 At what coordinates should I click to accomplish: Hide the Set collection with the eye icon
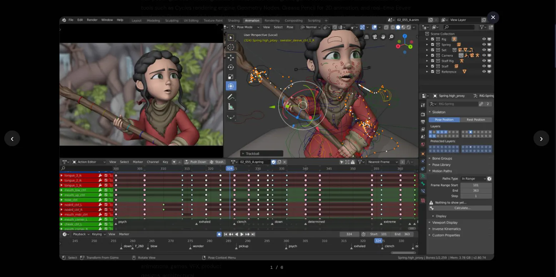(x=484, y=50)
